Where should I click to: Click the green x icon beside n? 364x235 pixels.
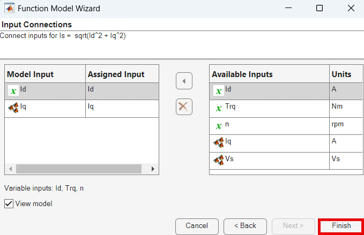218,126
